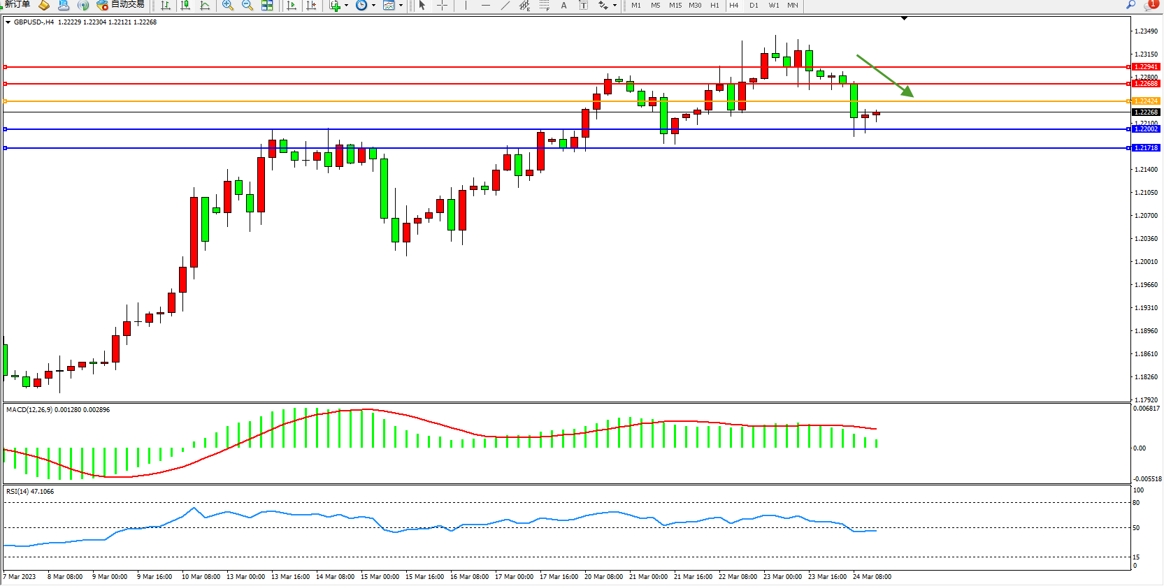Screen dimensions: 1164x586
Task: Switch to the M15 timeframe
Action: coord(675,6)
